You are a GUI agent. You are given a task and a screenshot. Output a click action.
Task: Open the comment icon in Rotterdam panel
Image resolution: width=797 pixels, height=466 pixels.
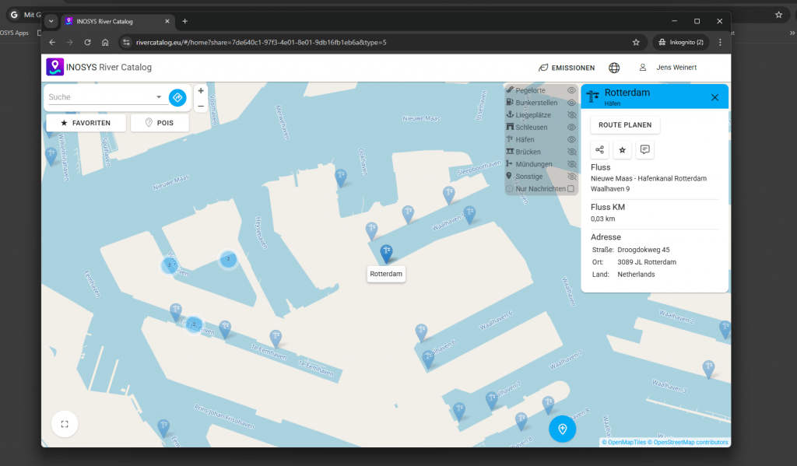(x=644, y=150)
